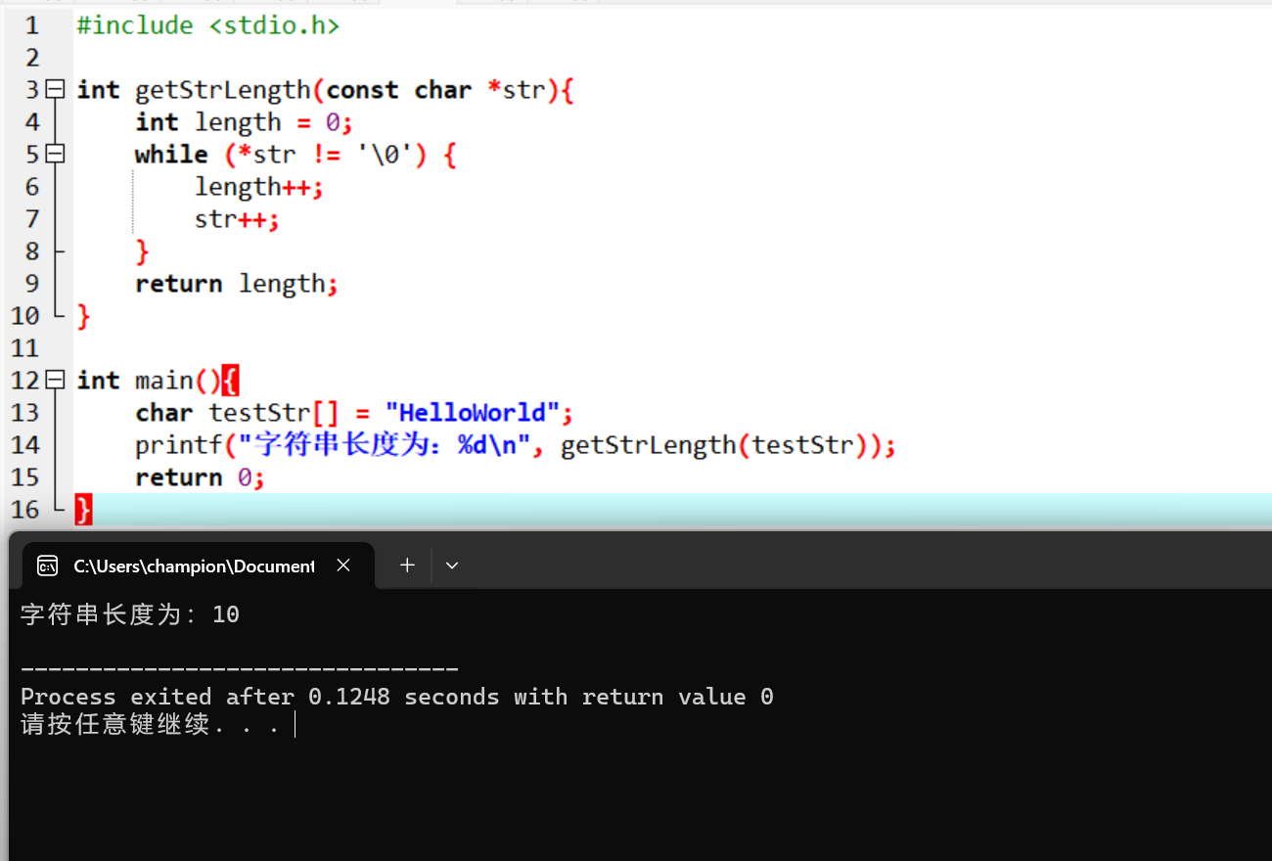Viewport: 1272px width, 861px height.
Task: Click line number 1 in the gutter
Action: point(32,25)
